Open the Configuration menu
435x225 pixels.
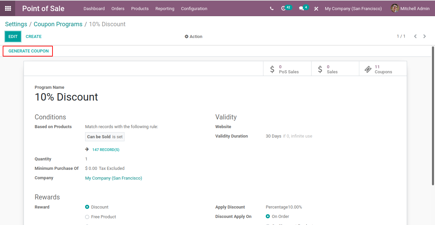[194, 9]
